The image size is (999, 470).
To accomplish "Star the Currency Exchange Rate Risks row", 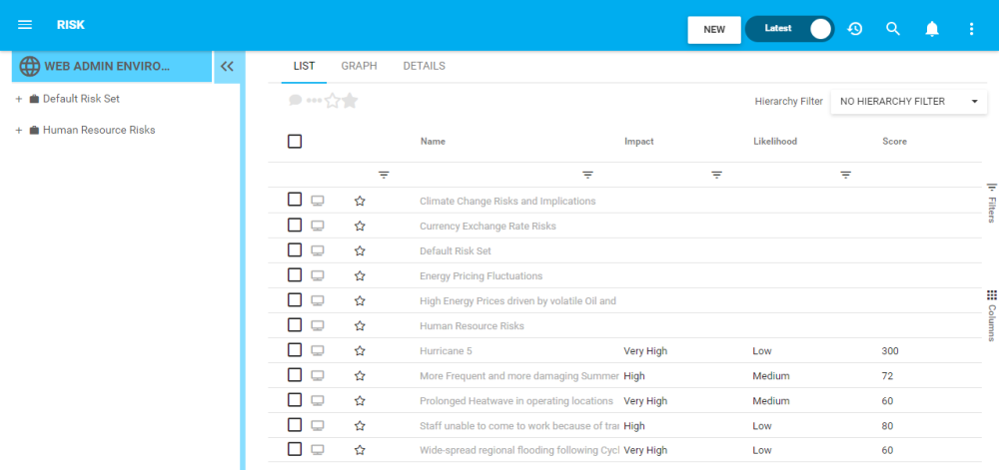I will point(360,226).
